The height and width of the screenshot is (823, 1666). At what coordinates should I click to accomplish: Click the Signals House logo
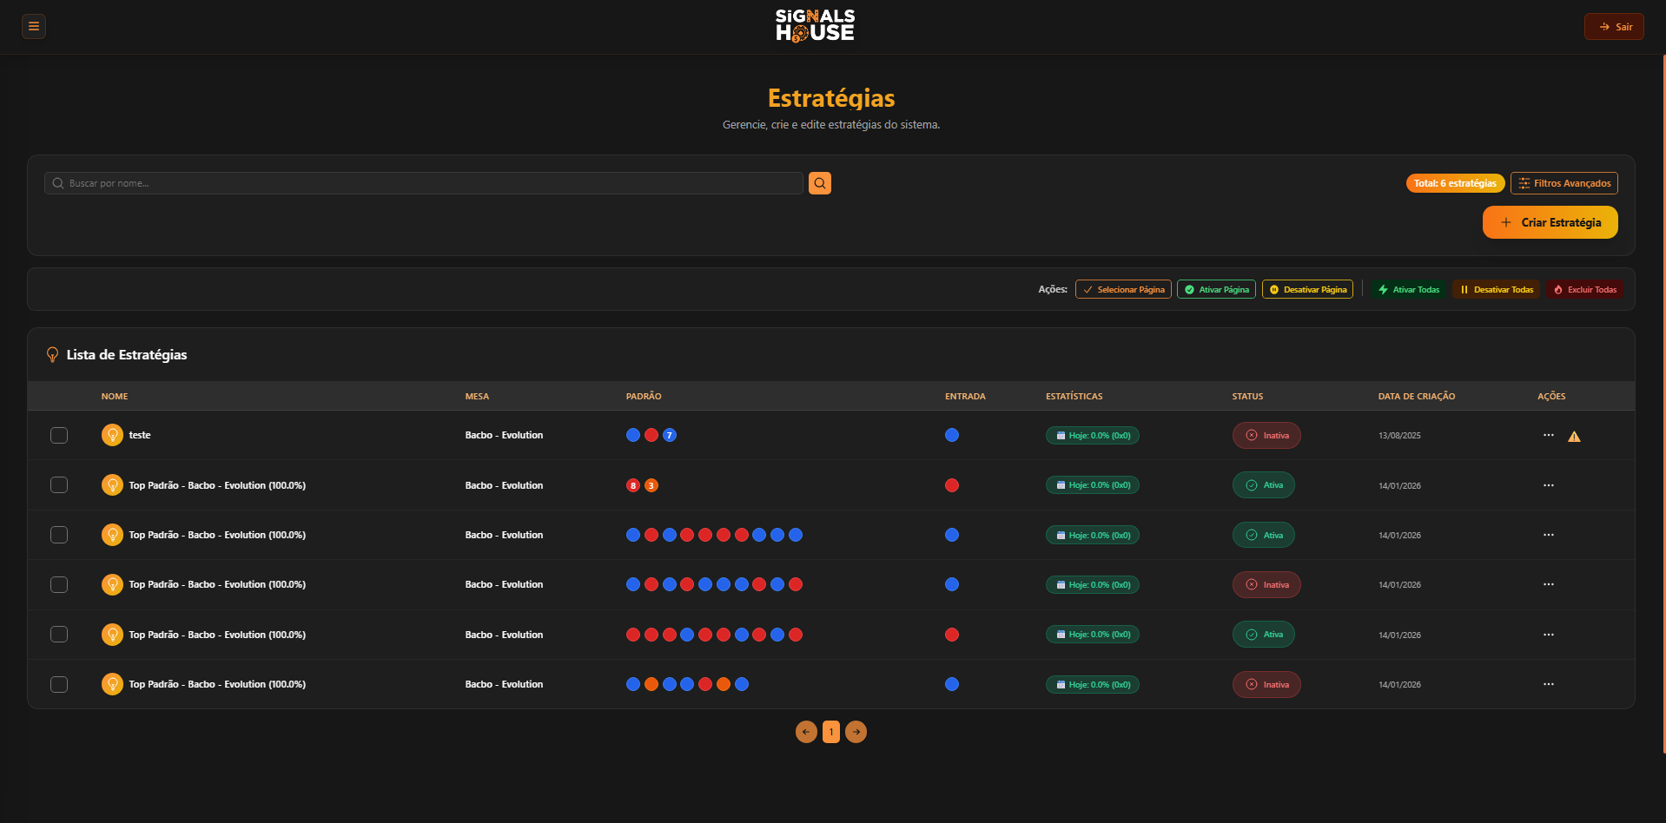pos(815,26)
